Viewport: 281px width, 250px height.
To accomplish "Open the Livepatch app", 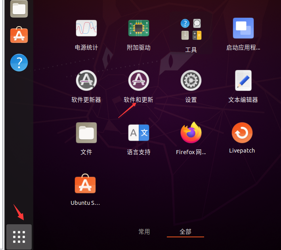I will pos(242,133).
